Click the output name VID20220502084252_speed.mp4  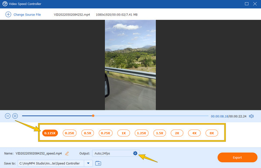[x=39, y=153]
